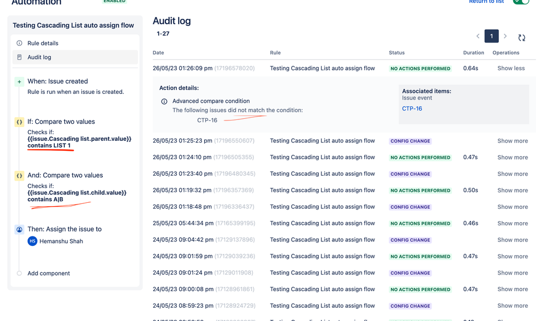The width and height of the screenshot is (552, 321).
Task: Click the Assign the issue action icon
Action: click(19, 230)
